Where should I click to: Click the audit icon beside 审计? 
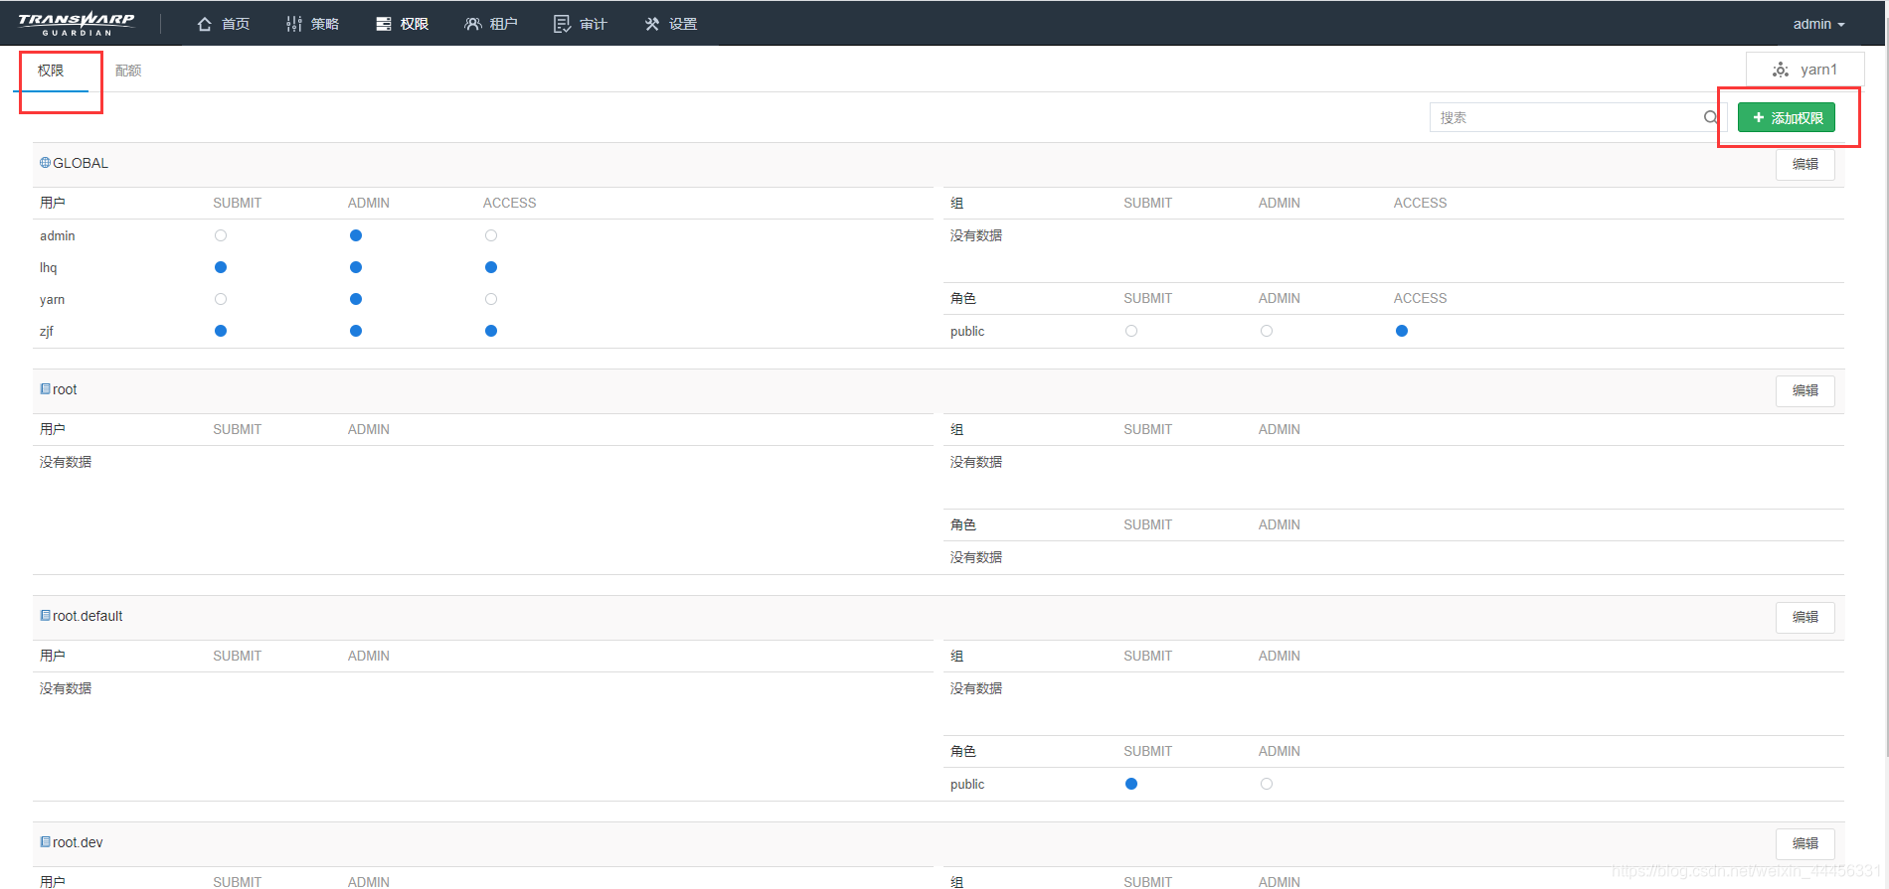tap(562, 24)
